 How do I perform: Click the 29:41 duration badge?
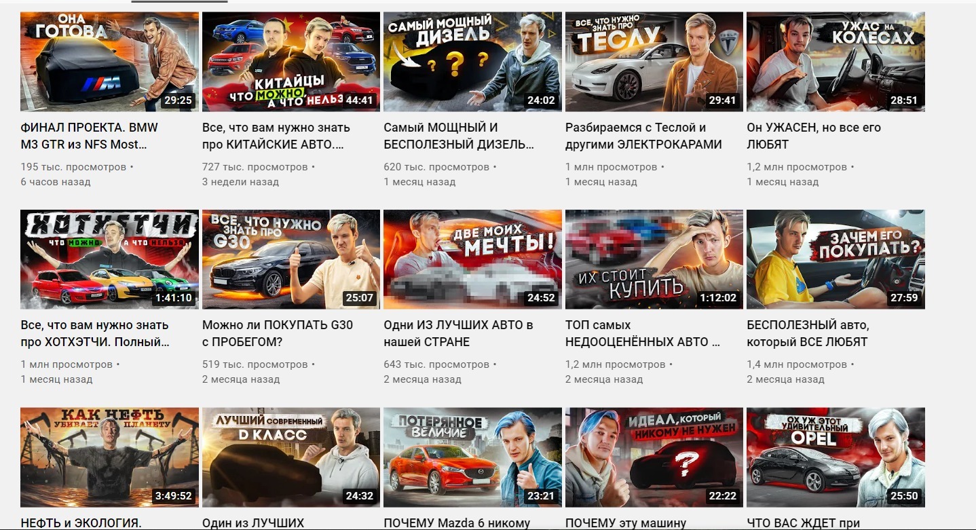pos(723,100)
